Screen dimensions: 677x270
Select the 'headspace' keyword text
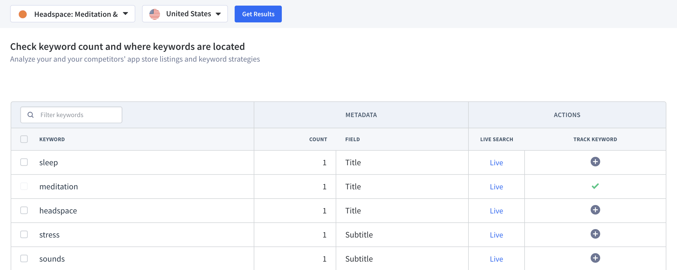pyautogui.click(x=58, y=211)
